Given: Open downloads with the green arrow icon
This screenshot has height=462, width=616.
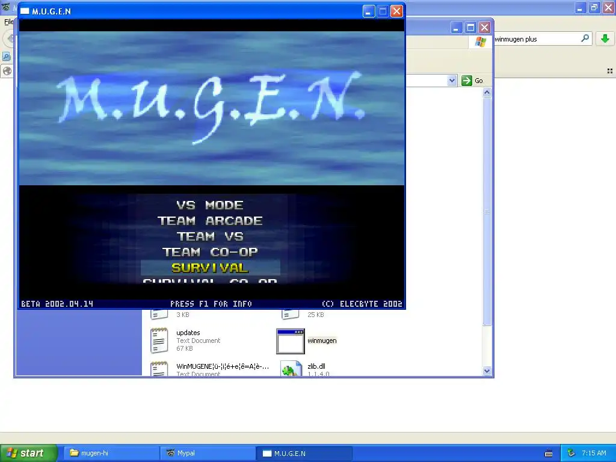Looking at the screenshot, I should coord(605,38).
